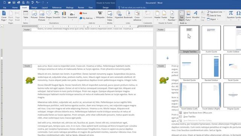Choose the Austin Sidebar text box
Screen dimensions: 241x136
(x=232, y=39)
